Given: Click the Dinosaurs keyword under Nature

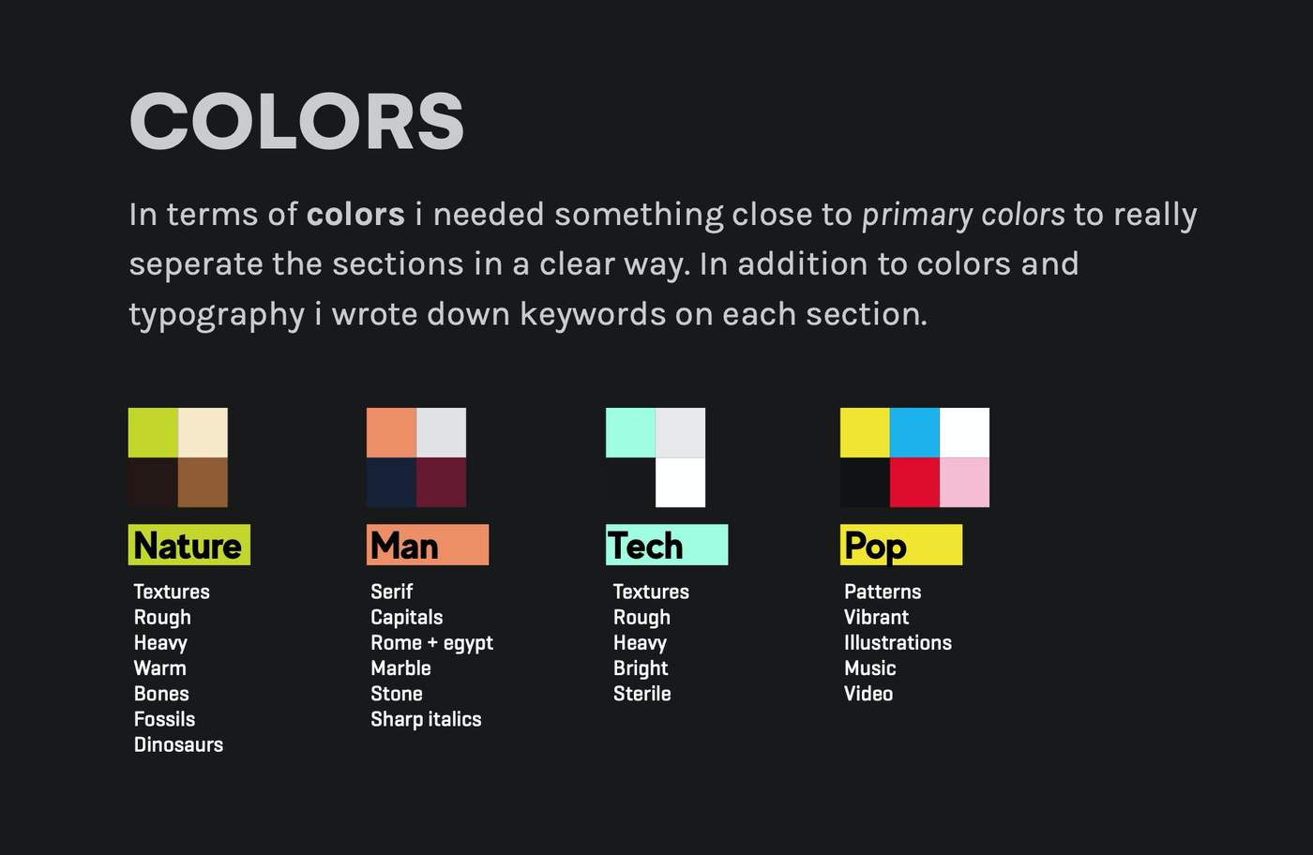Looking at the screenshot, I should tap(178, 744).
